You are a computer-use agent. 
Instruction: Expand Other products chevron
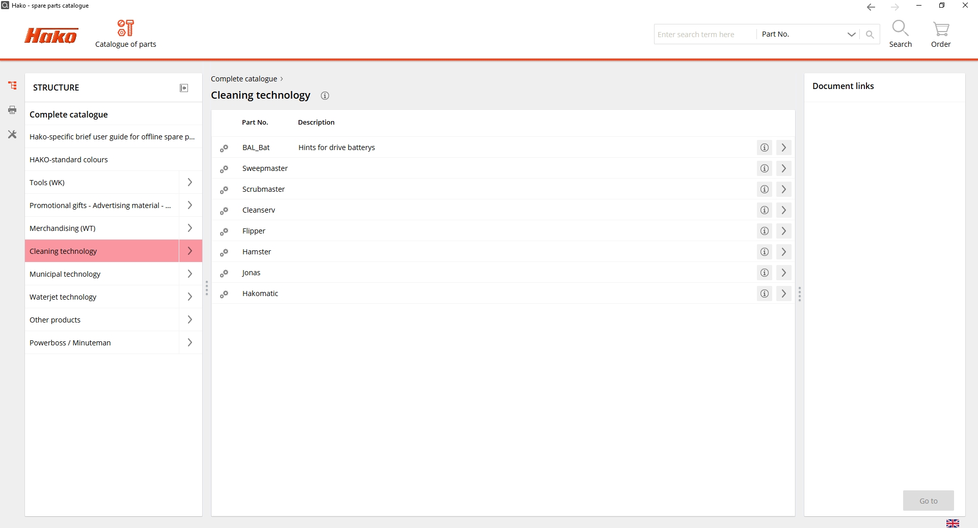pos(190,319)
